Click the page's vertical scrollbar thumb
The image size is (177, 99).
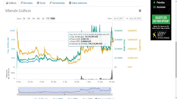click(176, 59)
